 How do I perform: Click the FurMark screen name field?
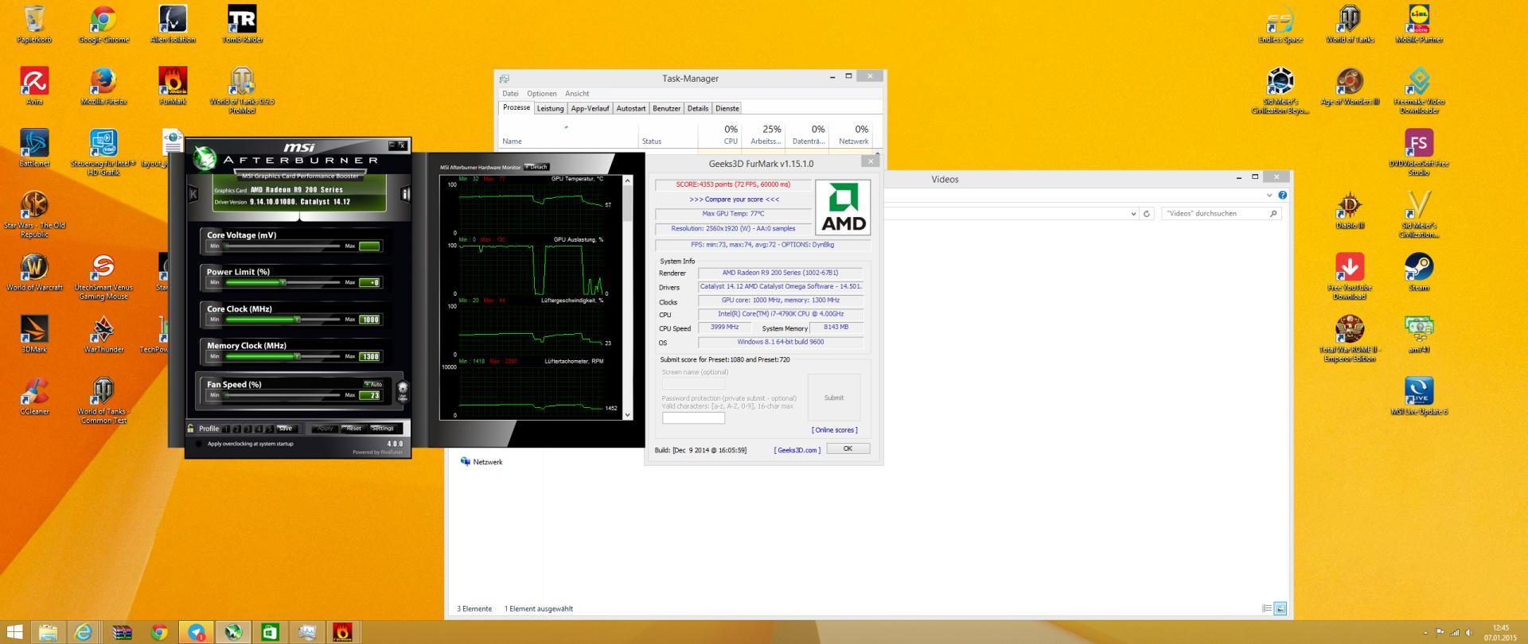click(x=693, y=383)
